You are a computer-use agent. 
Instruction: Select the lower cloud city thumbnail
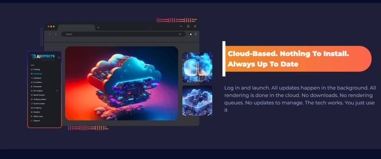click(197, 101)
